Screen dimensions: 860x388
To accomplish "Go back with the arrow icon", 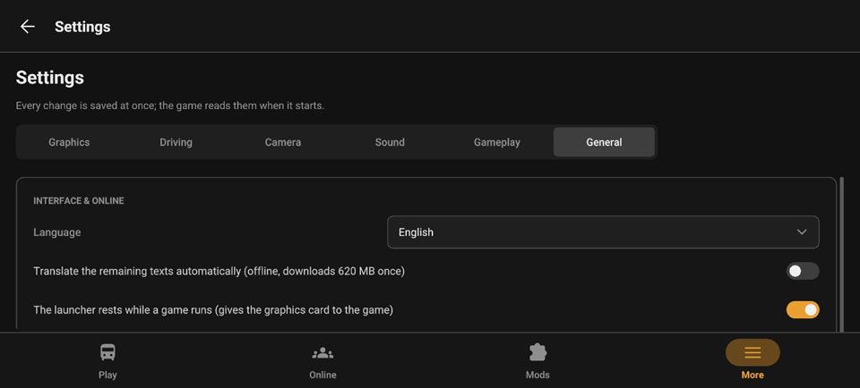I will (x=27, y=26).
